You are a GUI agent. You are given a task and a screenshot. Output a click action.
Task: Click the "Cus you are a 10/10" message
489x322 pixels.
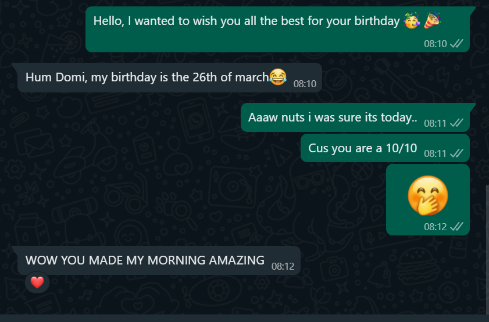click(x=363, y=148)
